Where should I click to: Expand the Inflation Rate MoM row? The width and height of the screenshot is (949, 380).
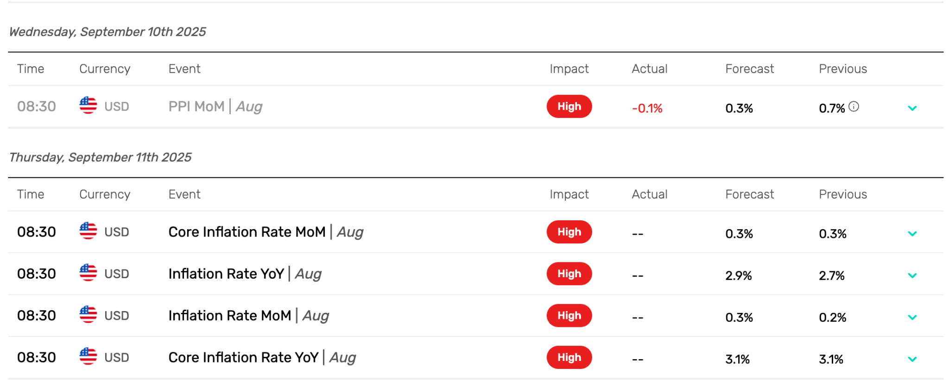coord(912,318)
